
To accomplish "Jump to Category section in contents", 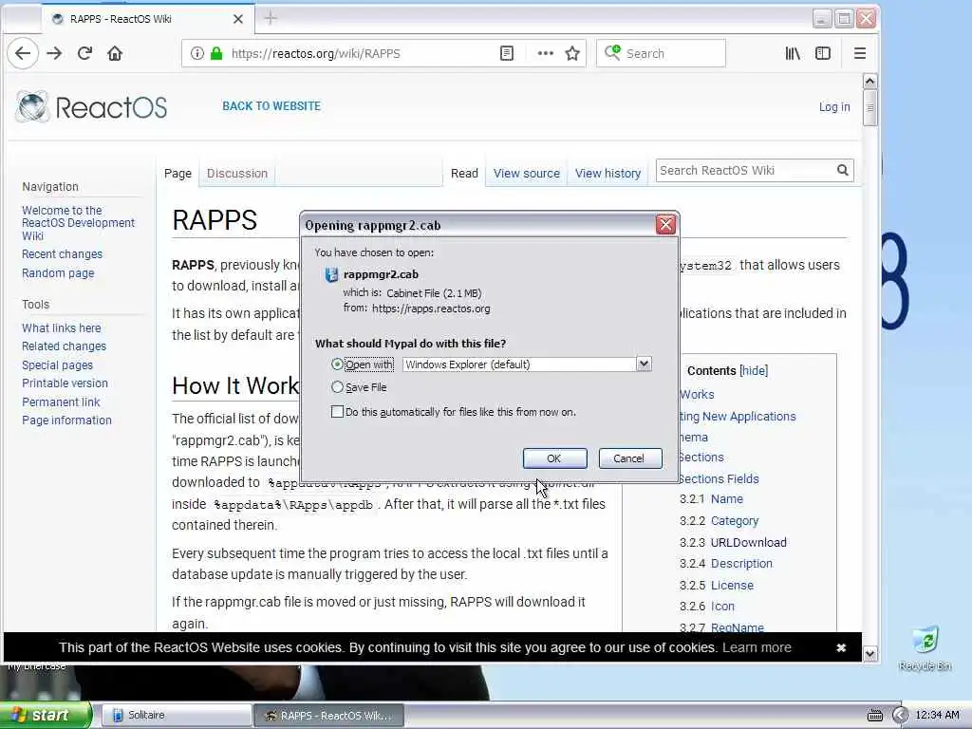I will (735, 521).
